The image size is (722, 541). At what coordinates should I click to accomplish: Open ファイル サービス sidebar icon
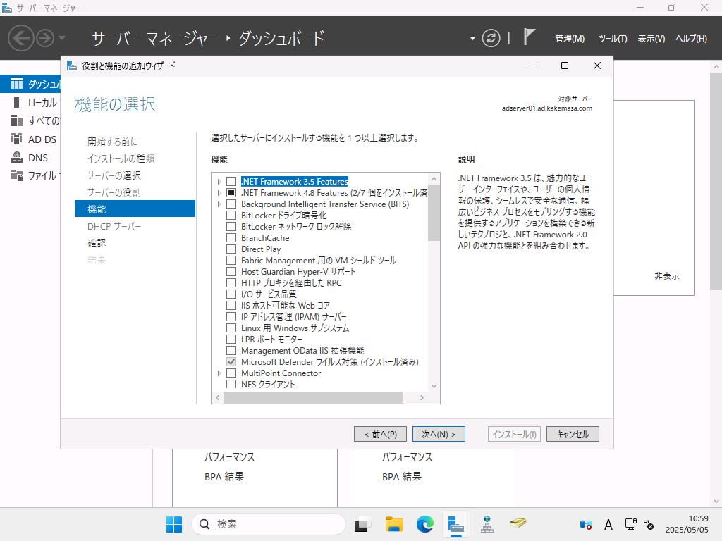tap(17, 175)
